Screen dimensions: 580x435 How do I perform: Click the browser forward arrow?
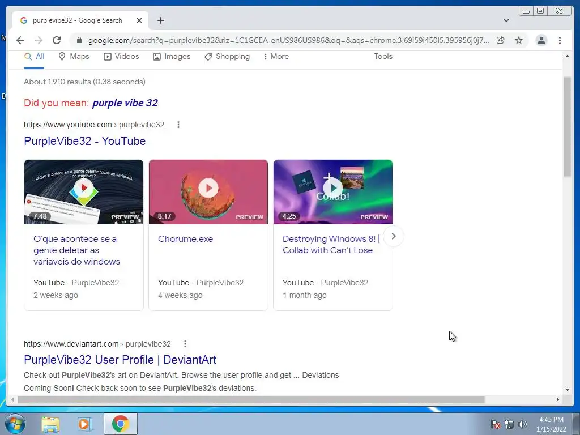(x=39, y=40)
